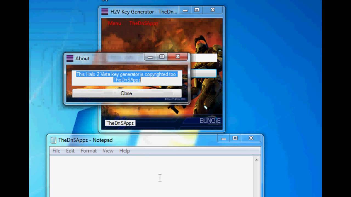
Task: Click the H2V Key Generator title icon
Action: 104,12
